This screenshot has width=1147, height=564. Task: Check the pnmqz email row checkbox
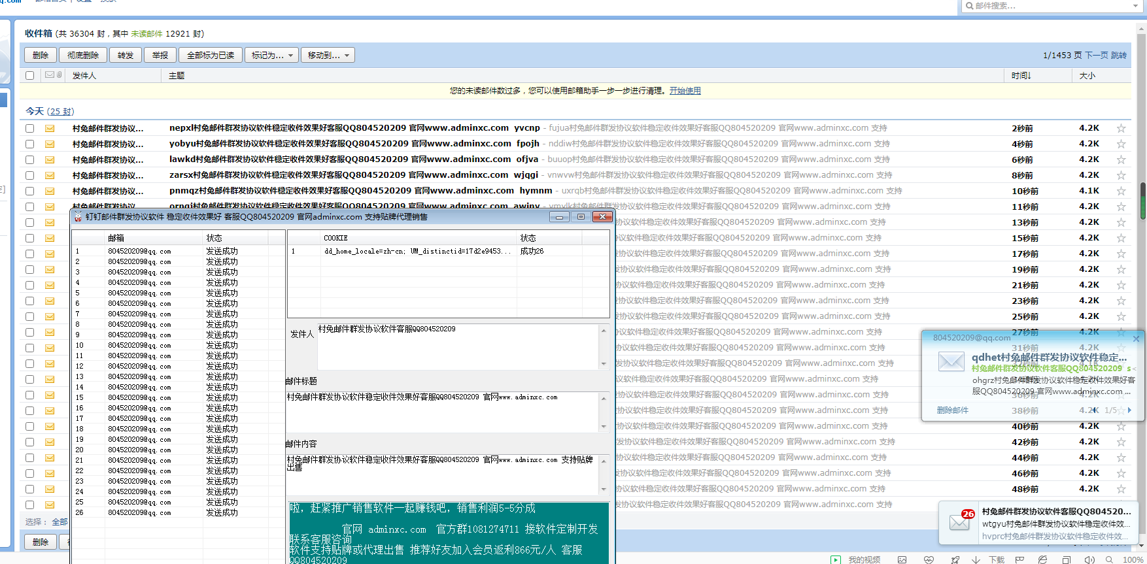click(29, 191)
